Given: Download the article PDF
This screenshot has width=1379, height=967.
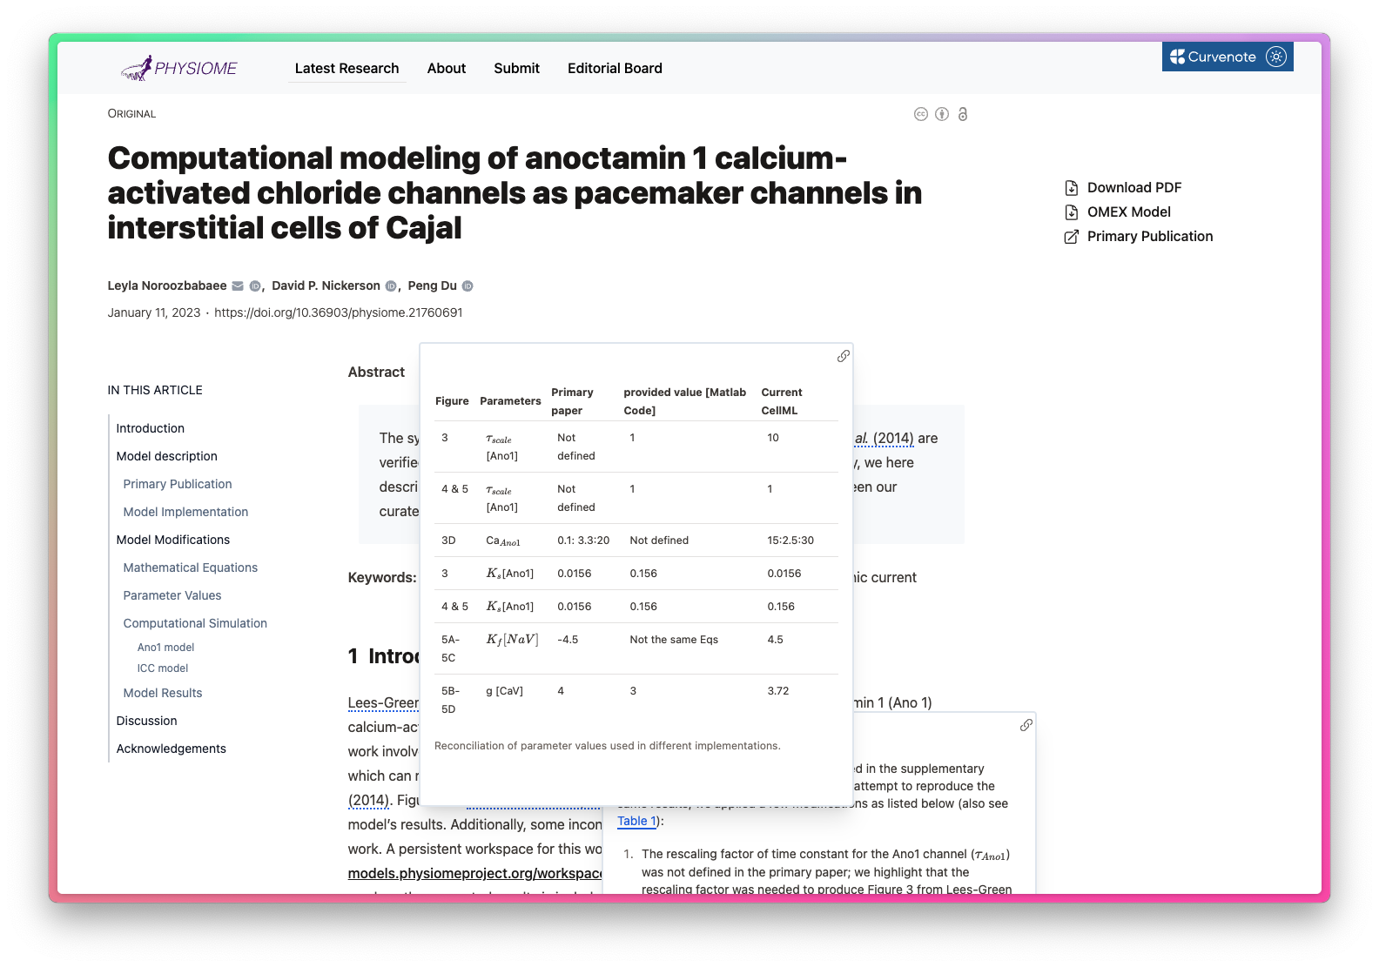Looking at the screenshot, I should coord(1133,187).
